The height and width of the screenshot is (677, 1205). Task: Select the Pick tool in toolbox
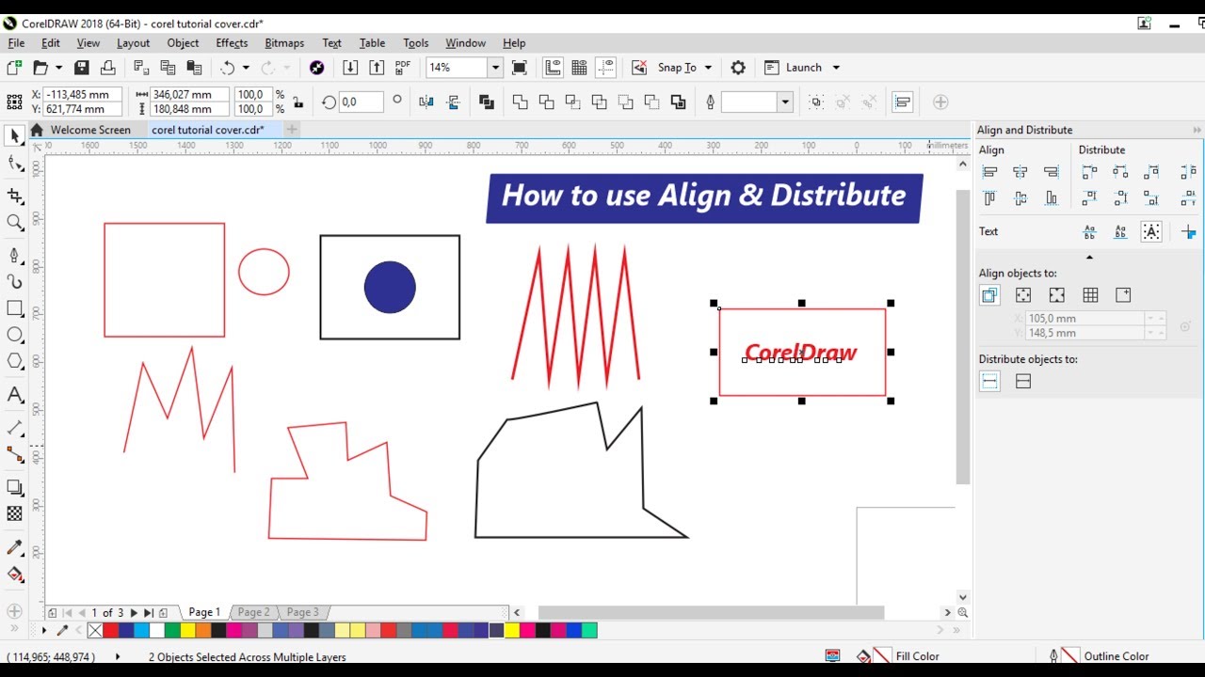click(x=14, y=136)
